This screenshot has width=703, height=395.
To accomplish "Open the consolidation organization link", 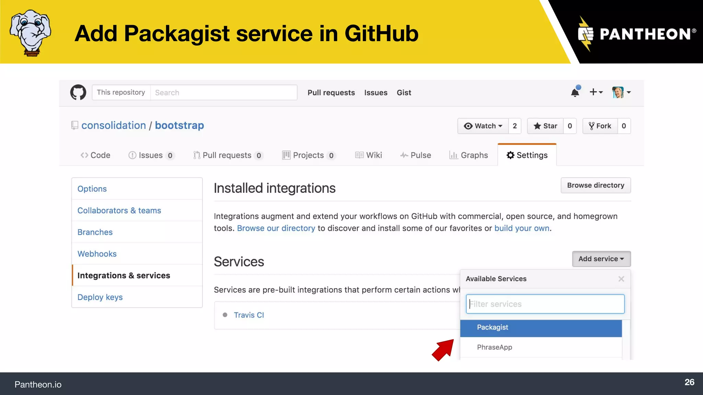I will tap(114, 125).
